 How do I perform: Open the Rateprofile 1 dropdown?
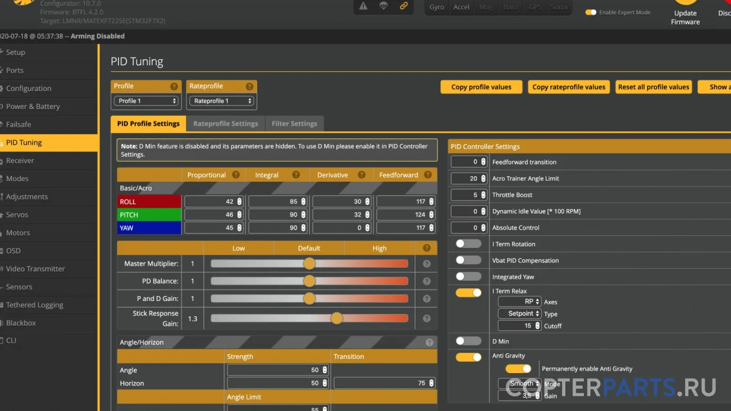pyautogui.click(x=222, y=101)
